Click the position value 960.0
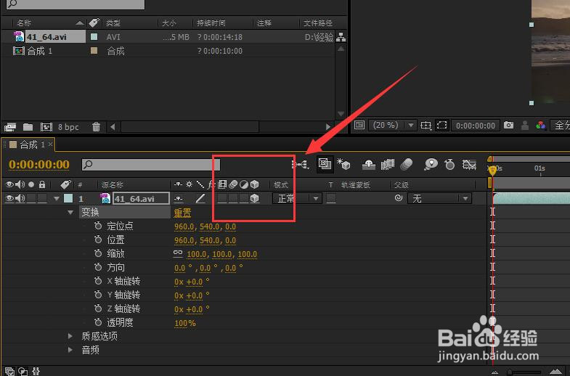Screen dimensions: 570x376 pos(184,240)
